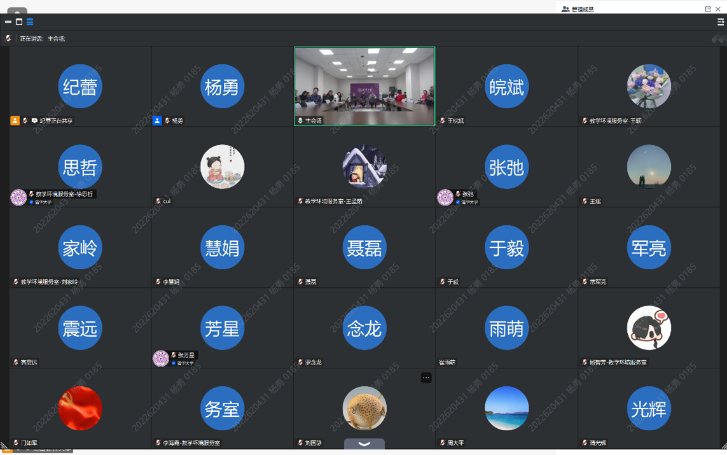Image resolution: width=727 pixels, height=455 pixels.
Task: Open the side panel from top-right icon
Action: (x=720, y=22)
